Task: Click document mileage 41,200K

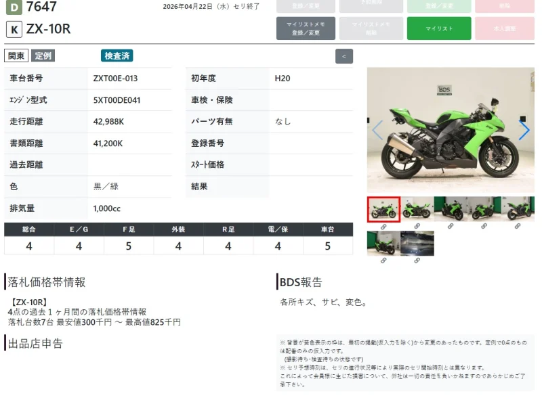Action: (x=108, y=143)
